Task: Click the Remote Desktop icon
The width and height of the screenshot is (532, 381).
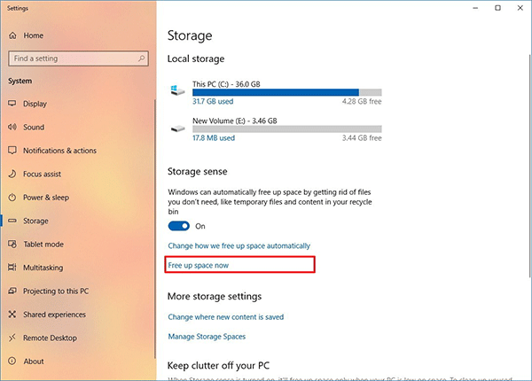Action: 12,338
